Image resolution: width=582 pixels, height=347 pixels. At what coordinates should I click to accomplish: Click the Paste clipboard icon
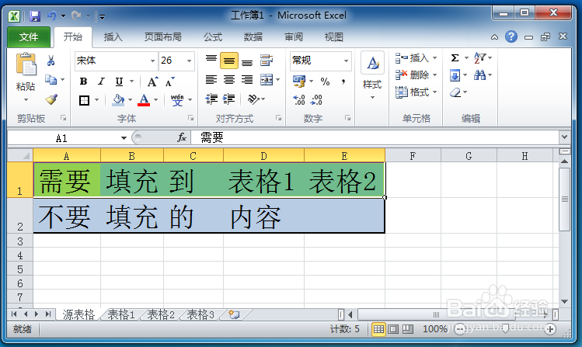point(26,64)
